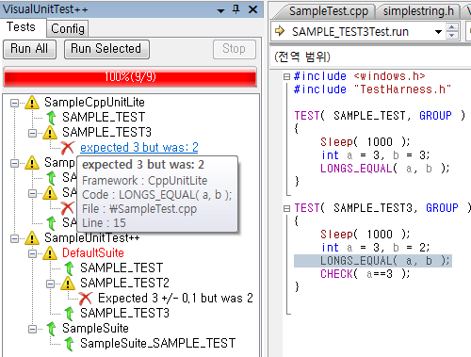This screenshot has width=471, height=357.
Task: Select the red DefaultSuite item
Action: [x=93, y=253]
